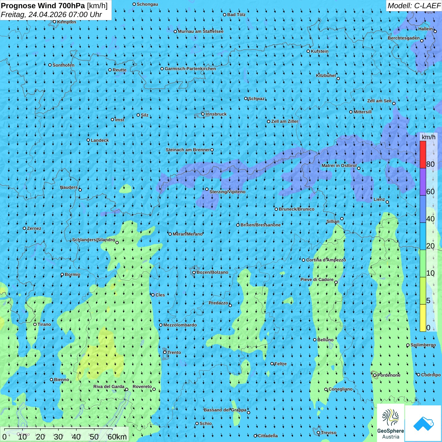Click the Bassano del Grappa label
Viewport: 442px width, 442px height.
[x=225, y=410]
